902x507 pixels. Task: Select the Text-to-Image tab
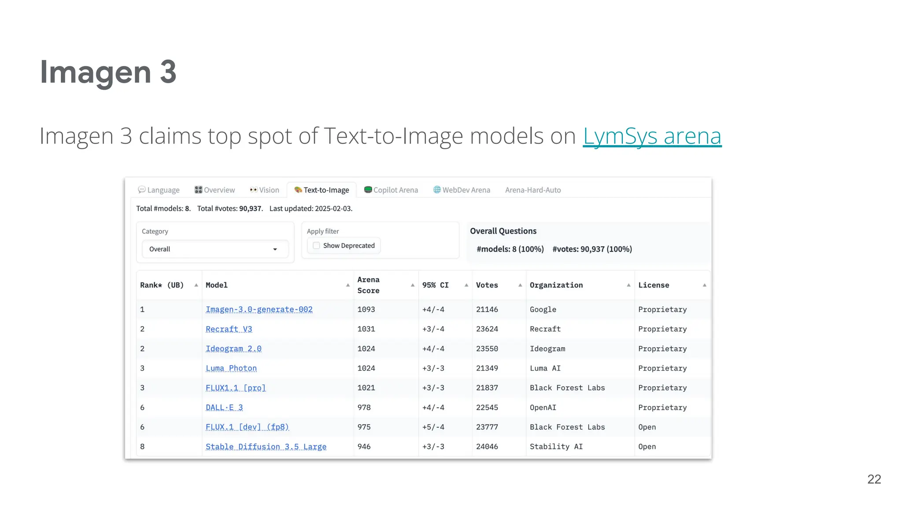click(322, 190)
